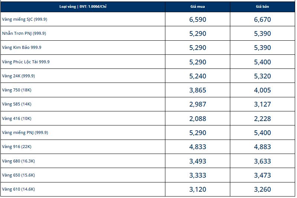
Task: Select the "Vàng 610 (14.6K)" row label
Action: coord(18,189)
